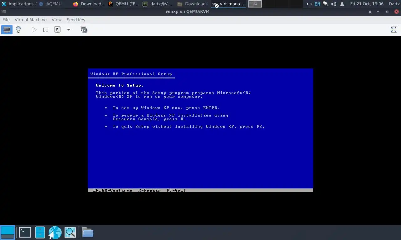Click 'To quit Setup without installing' line
401x240 pixels.
[x=189, y=127]
